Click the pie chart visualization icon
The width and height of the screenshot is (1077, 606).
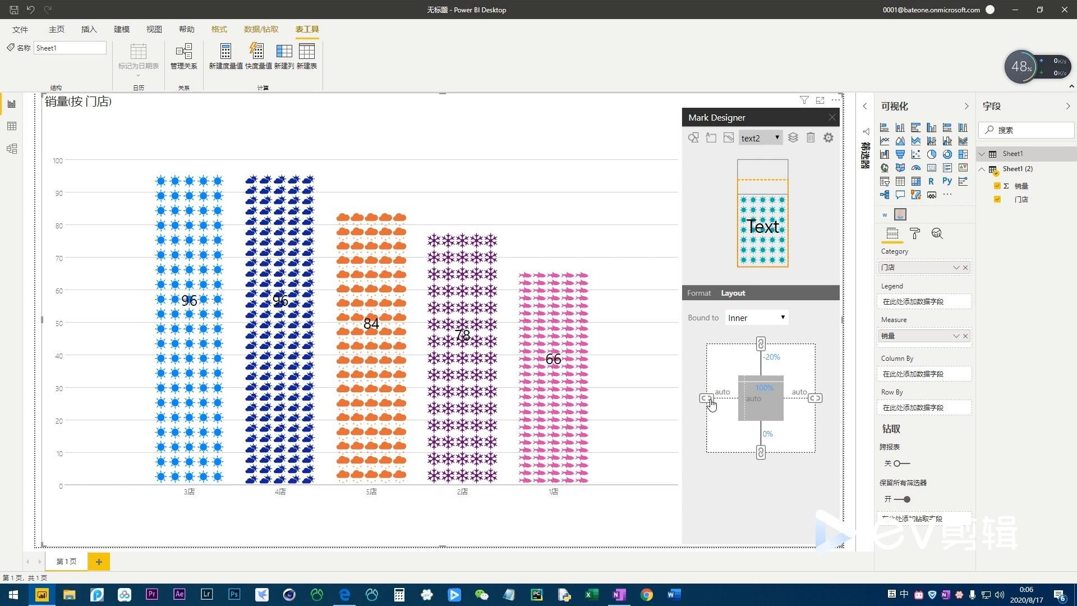pos(931,154)
